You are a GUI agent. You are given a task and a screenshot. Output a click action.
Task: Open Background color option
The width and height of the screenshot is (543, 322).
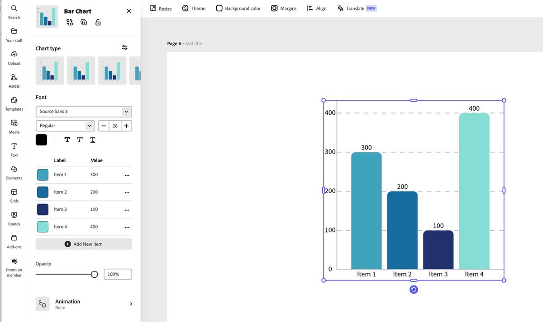click(238, 8)
